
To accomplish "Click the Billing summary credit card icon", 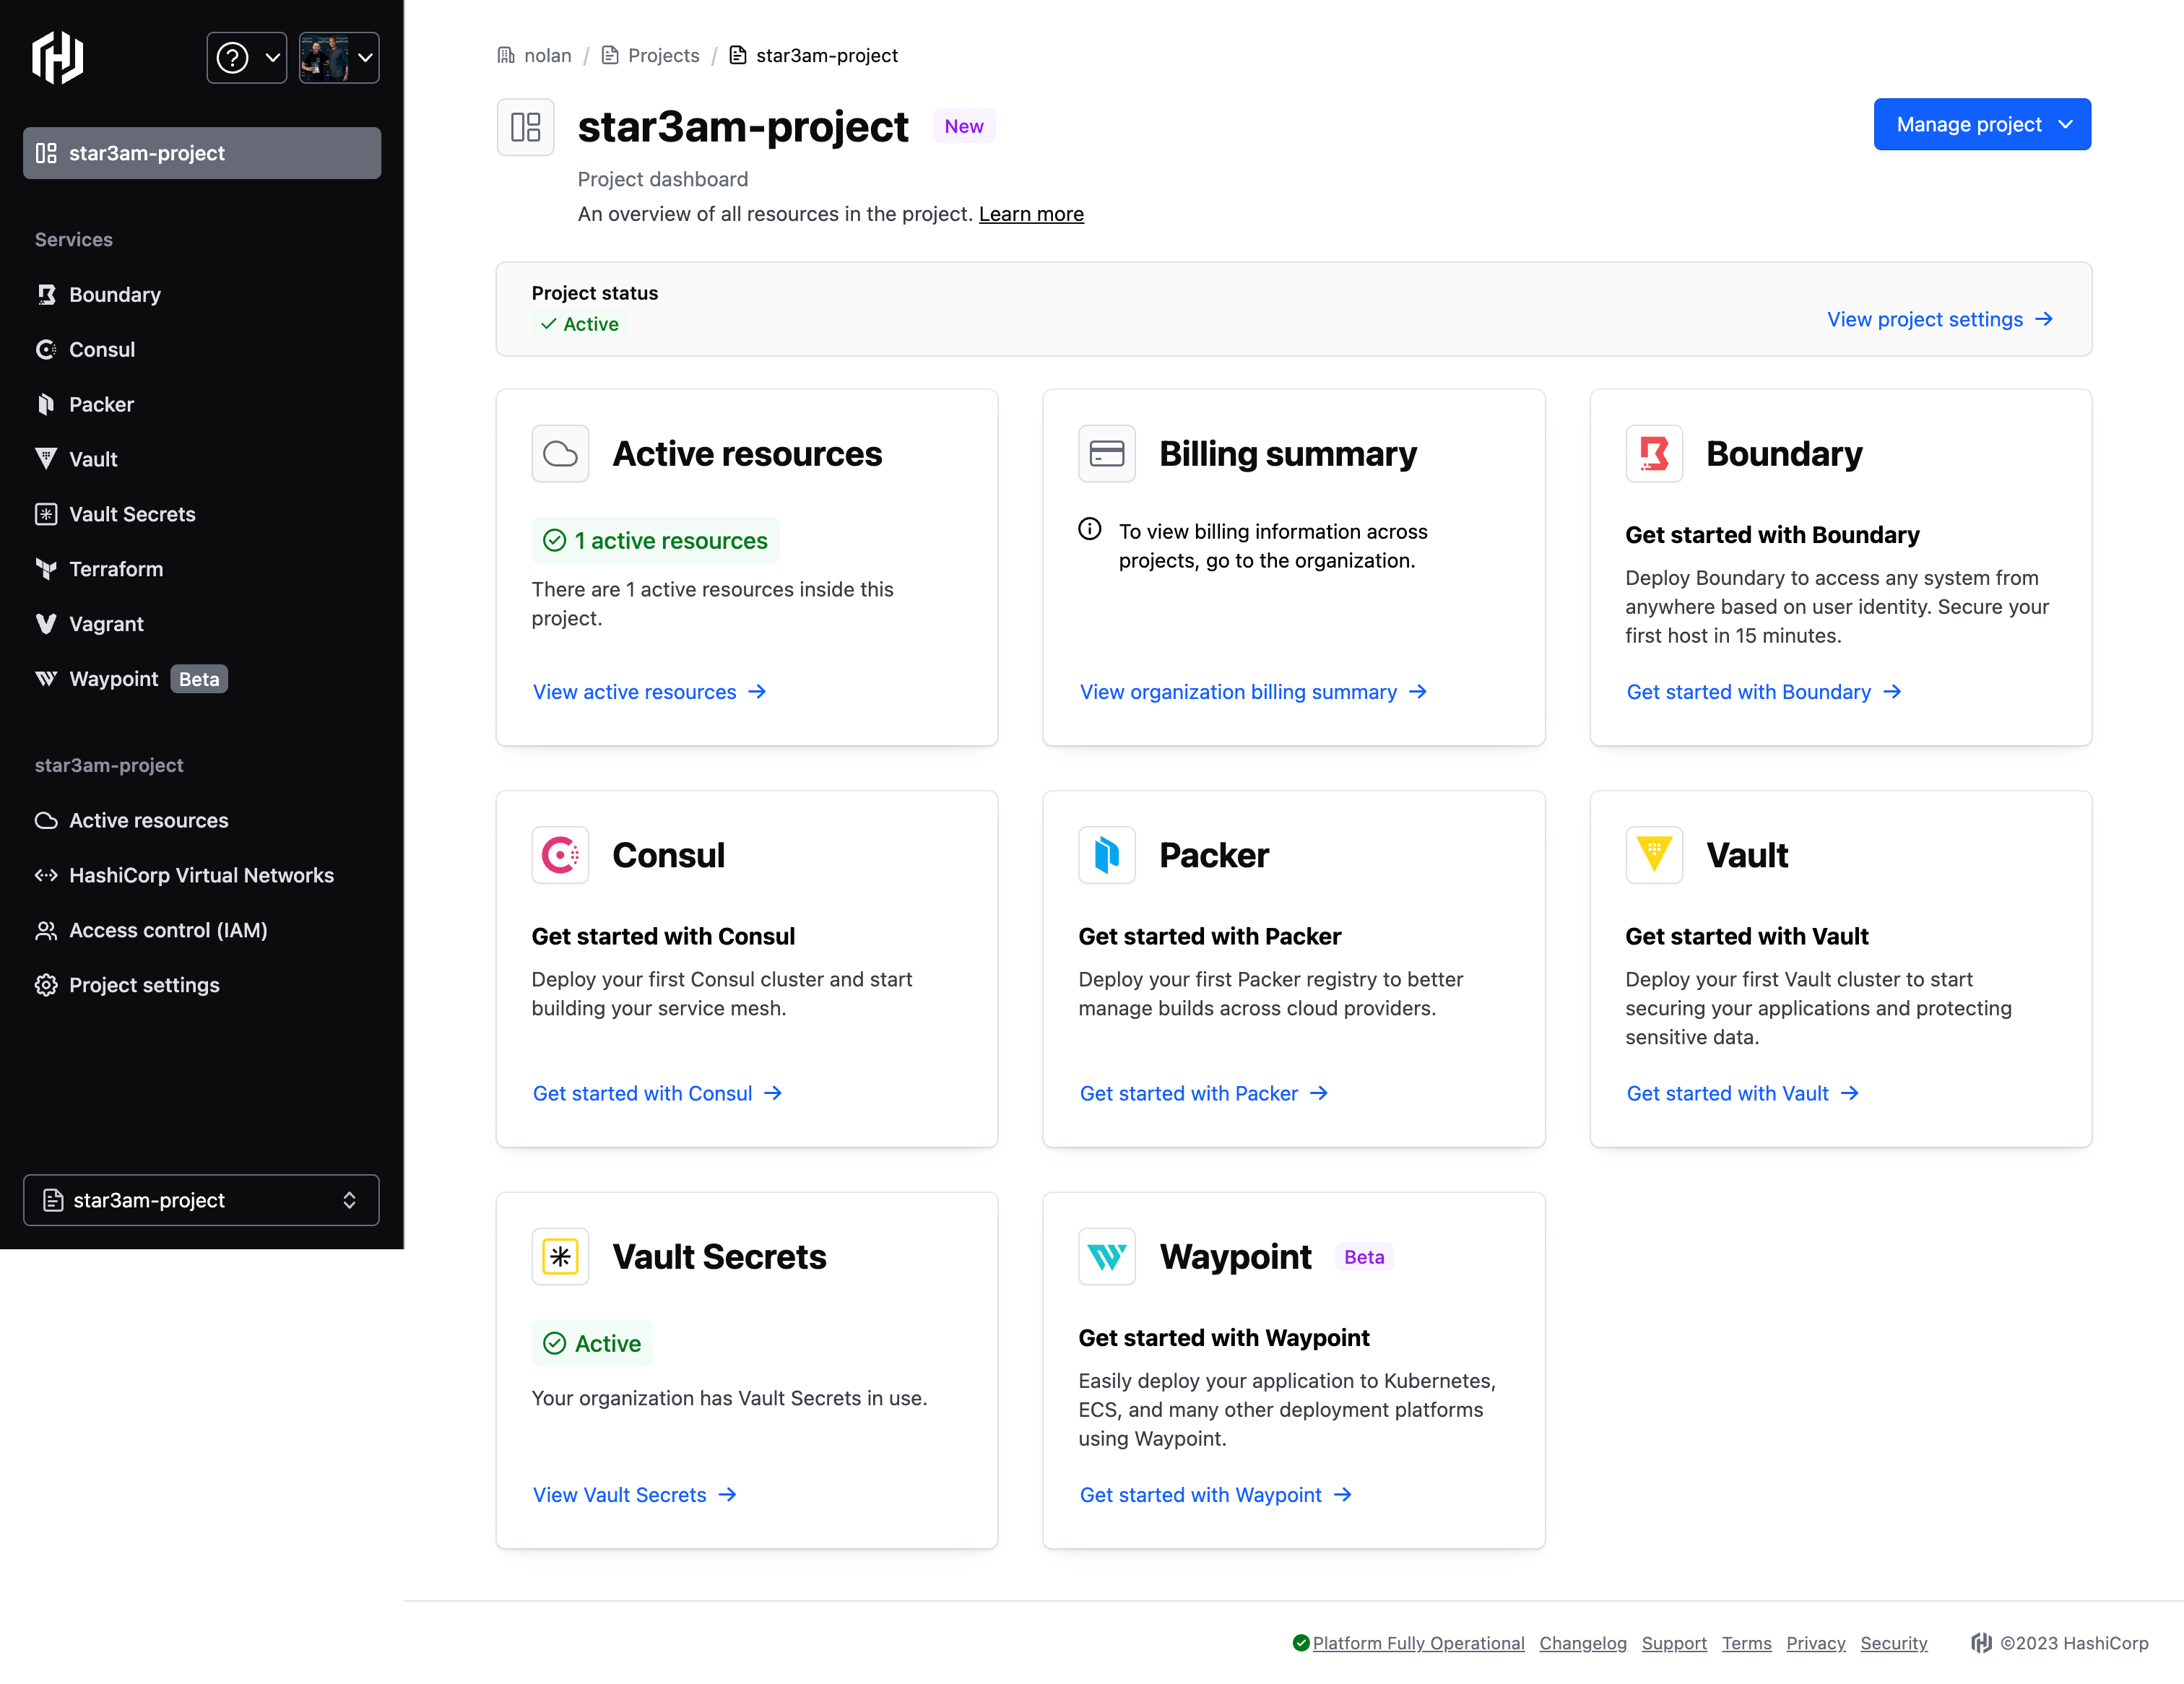I will [x=1107, y=454].
